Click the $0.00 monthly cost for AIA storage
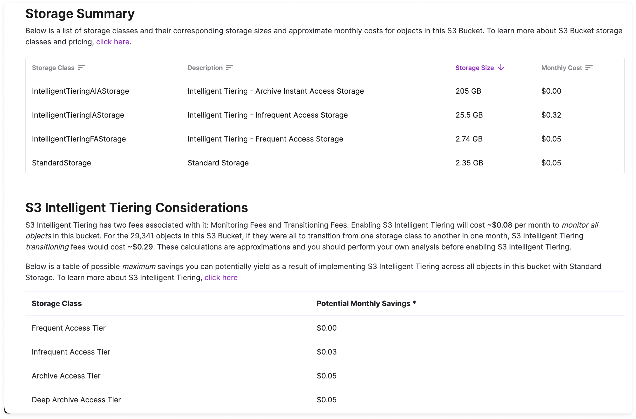The height and width of the screenshot is (419, 636). tap(551, 91)
